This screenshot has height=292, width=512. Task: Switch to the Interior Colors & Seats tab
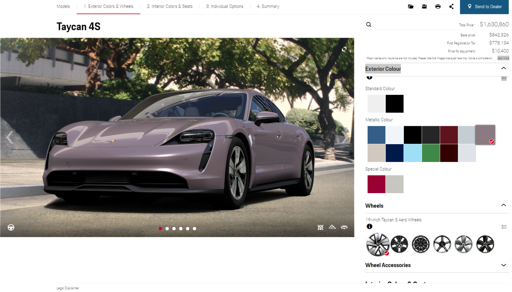(x=170, y=6)
